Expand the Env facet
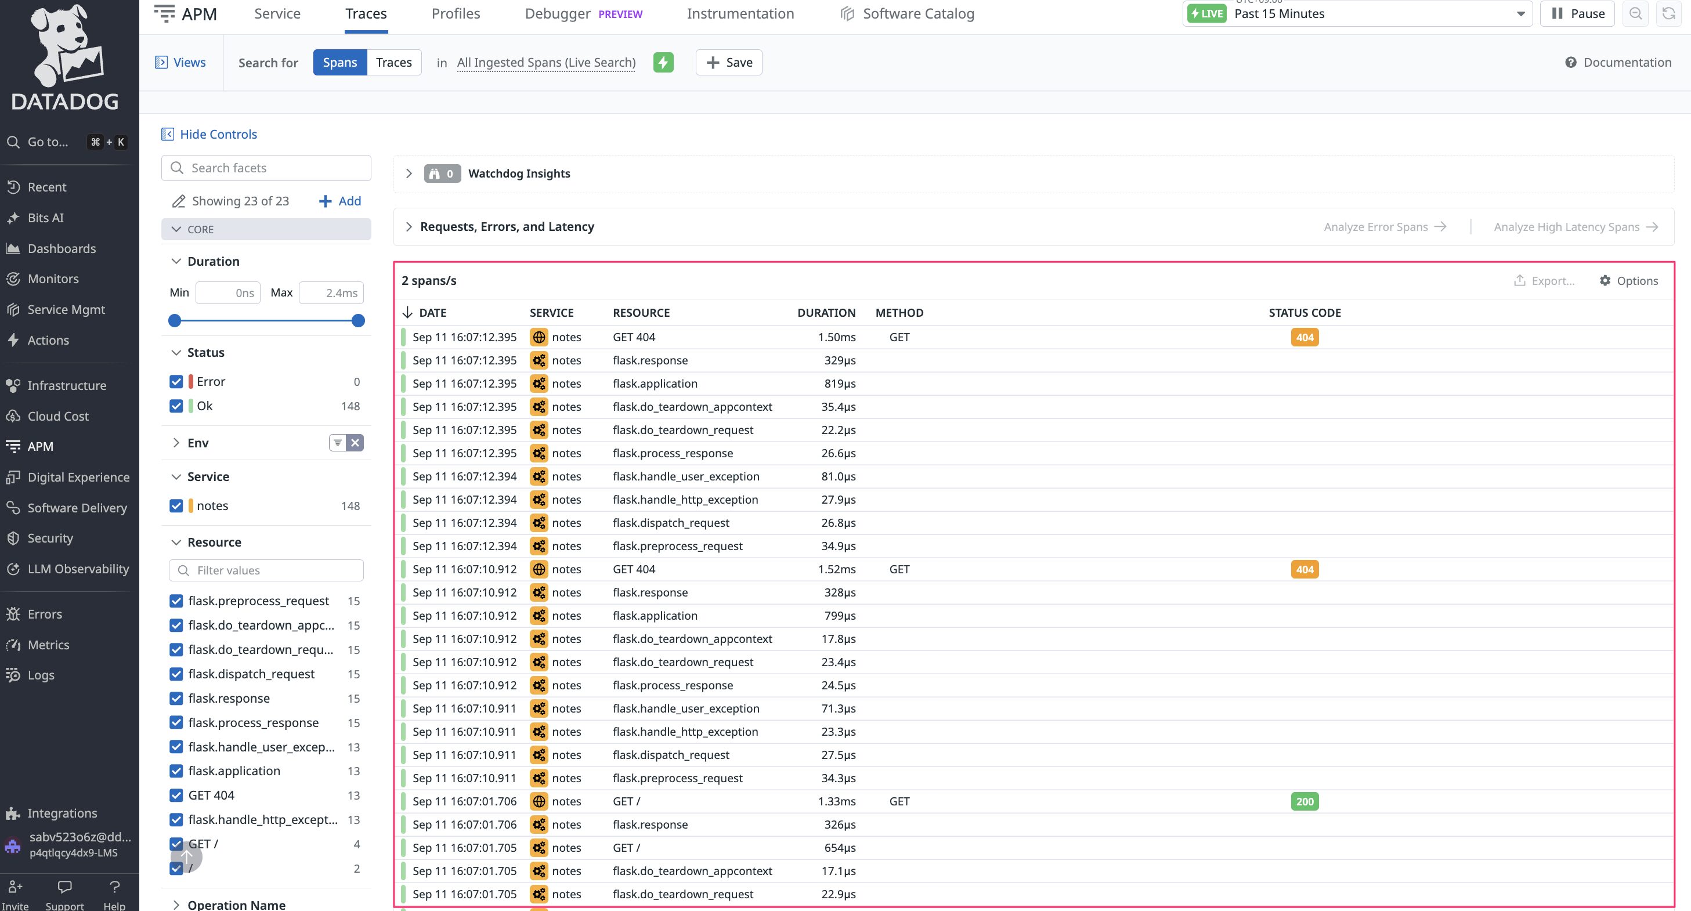This screenshot has height=911, width=1691. 176,444
